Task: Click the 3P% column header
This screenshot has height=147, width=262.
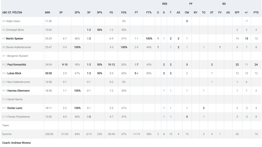Action: click(100, 12)
